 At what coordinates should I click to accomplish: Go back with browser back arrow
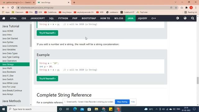click(3, 7)
